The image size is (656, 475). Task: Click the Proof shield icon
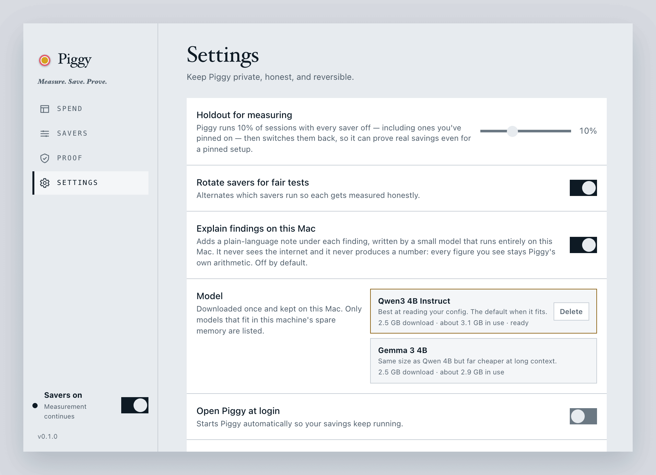click(x=45, y=158)
